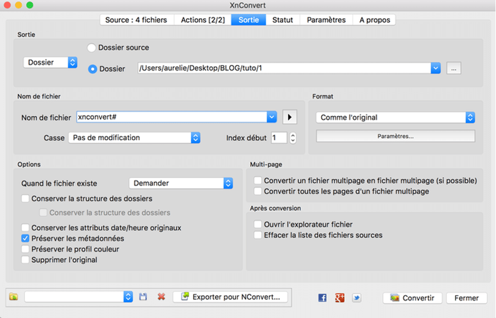Enable multipage to multipage file conversion
The height and width of the screenshot is (318, 496).
pos(257,180)
